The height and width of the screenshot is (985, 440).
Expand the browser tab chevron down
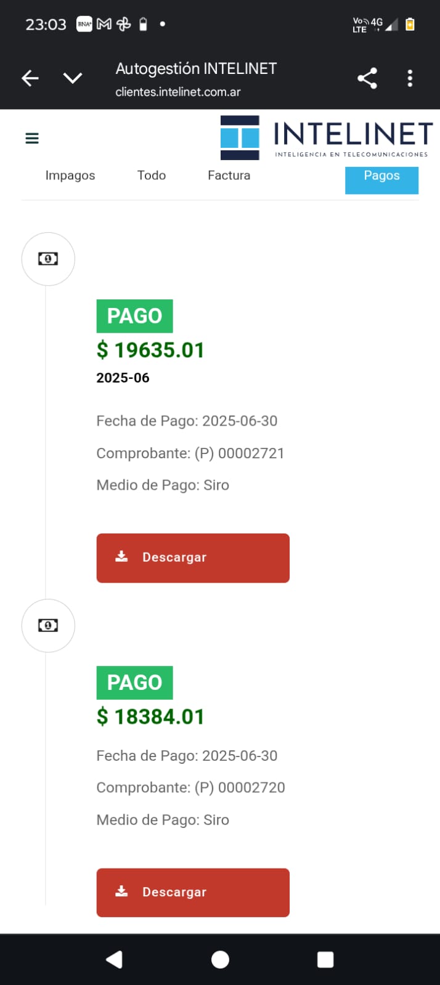coord(73,78)
